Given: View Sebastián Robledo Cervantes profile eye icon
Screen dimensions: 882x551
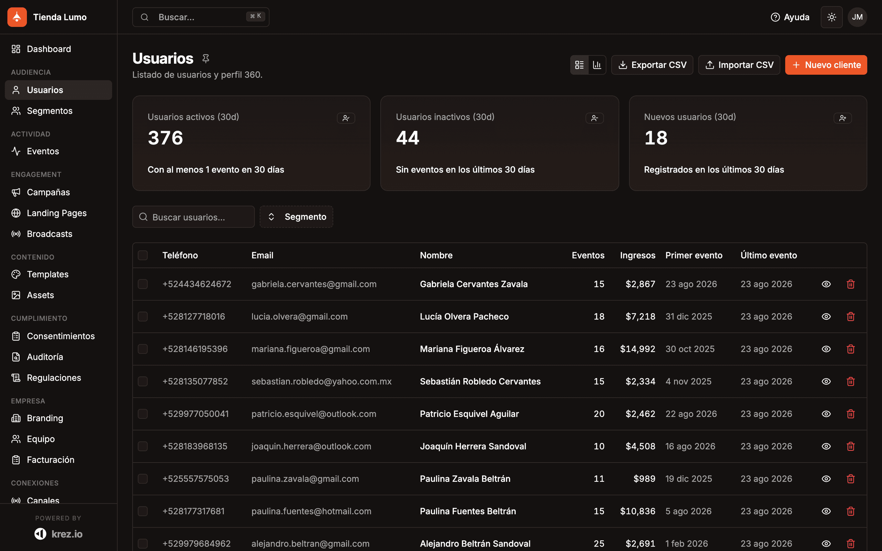Looking at the screenshot, I should coord(826,381).
